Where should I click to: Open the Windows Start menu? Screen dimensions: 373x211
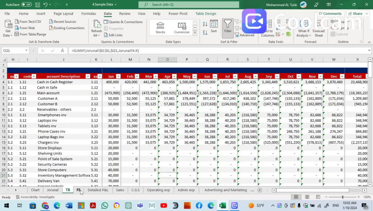7,205
